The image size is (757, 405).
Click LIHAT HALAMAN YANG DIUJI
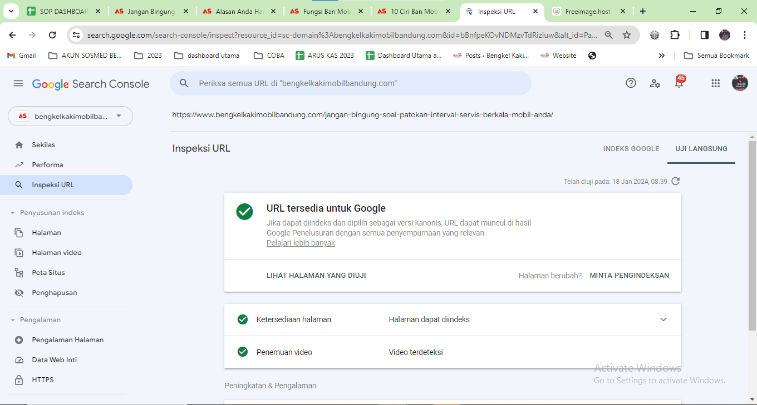click(x=316, y=276)
